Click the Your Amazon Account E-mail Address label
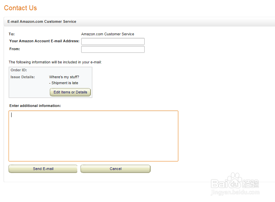The width and height of the screenshot is (275, 202). point(44,41)
